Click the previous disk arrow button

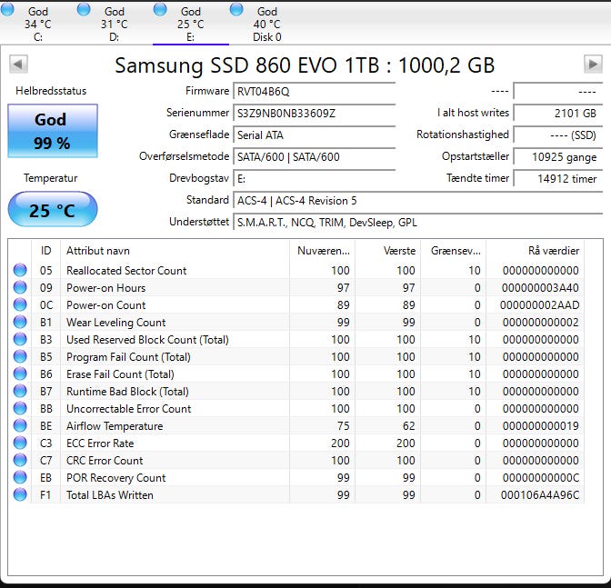point(18,65)
